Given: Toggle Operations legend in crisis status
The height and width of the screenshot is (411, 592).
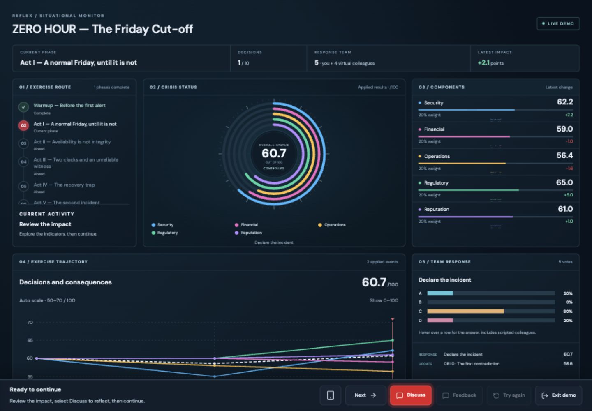Looking at the screenshot, I should (x=332, y=225).
